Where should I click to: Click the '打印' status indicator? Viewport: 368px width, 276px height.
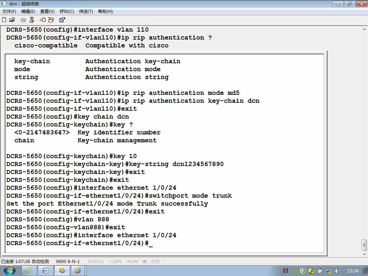155,261
